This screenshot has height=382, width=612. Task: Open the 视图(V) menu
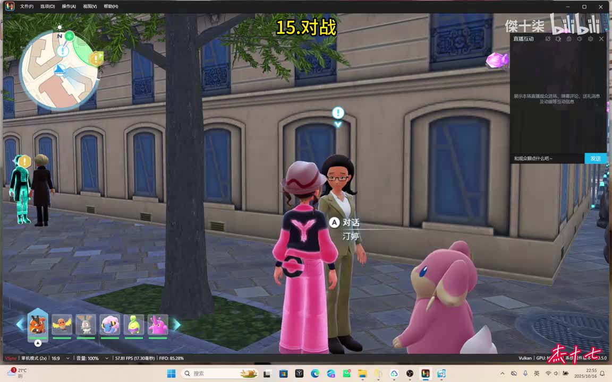coord(90,6)
